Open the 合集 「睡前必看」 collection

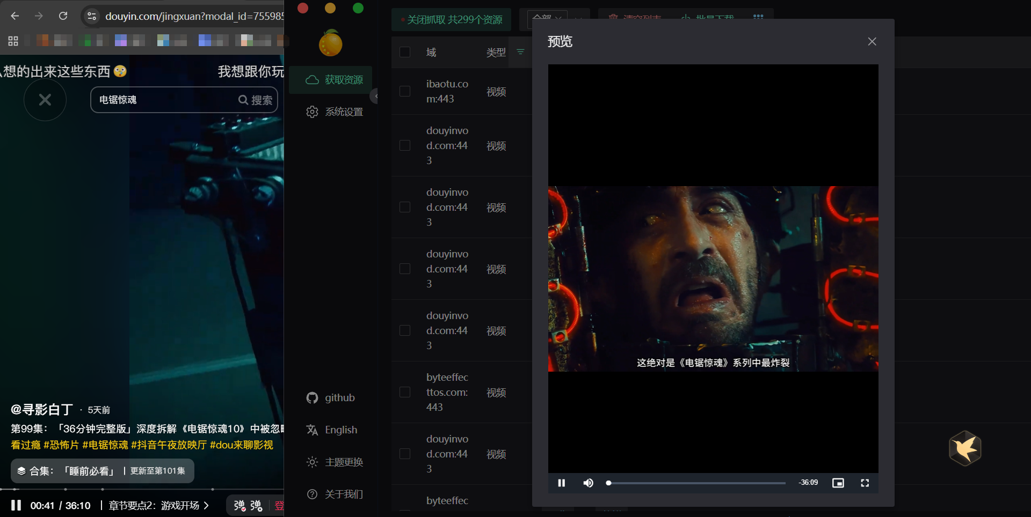(x=102, y=471)
